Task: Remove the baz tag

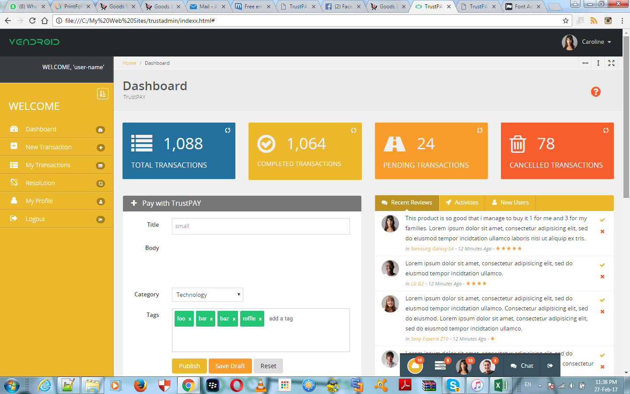Action: [x=234, y=319]
